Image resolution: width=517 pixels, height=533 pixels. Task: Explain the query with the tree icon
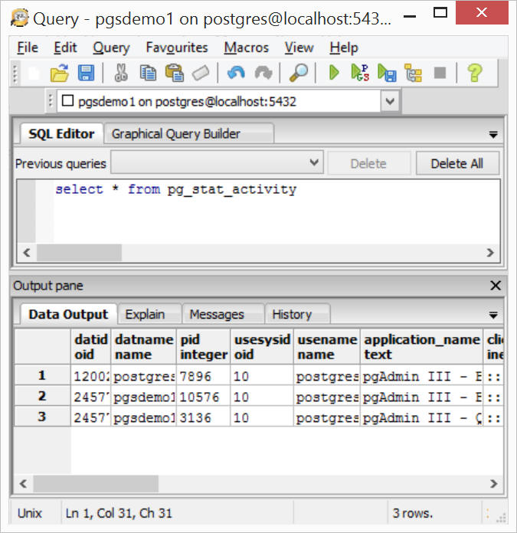pyautogui.click(x=413, y=73)
